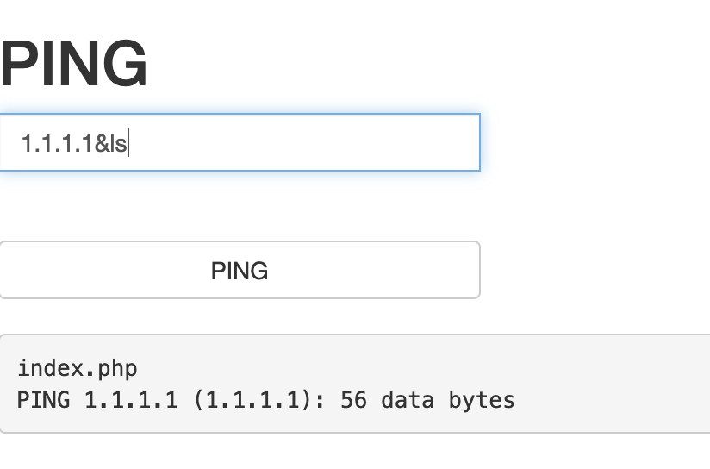This screenshot has width=710, height=469.
Task: Click the "56 data bytes" output text
Action: 427,400
